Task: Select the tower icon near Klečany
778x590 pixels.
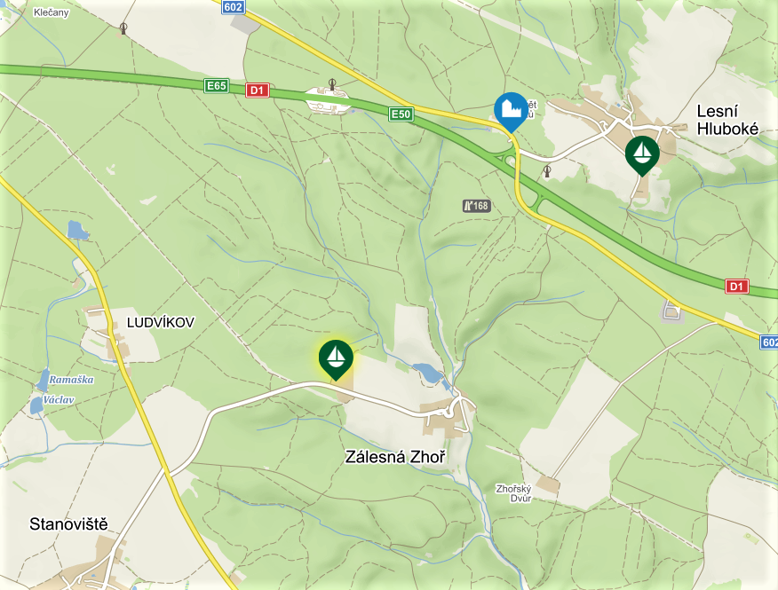Action: pos(123,28)
